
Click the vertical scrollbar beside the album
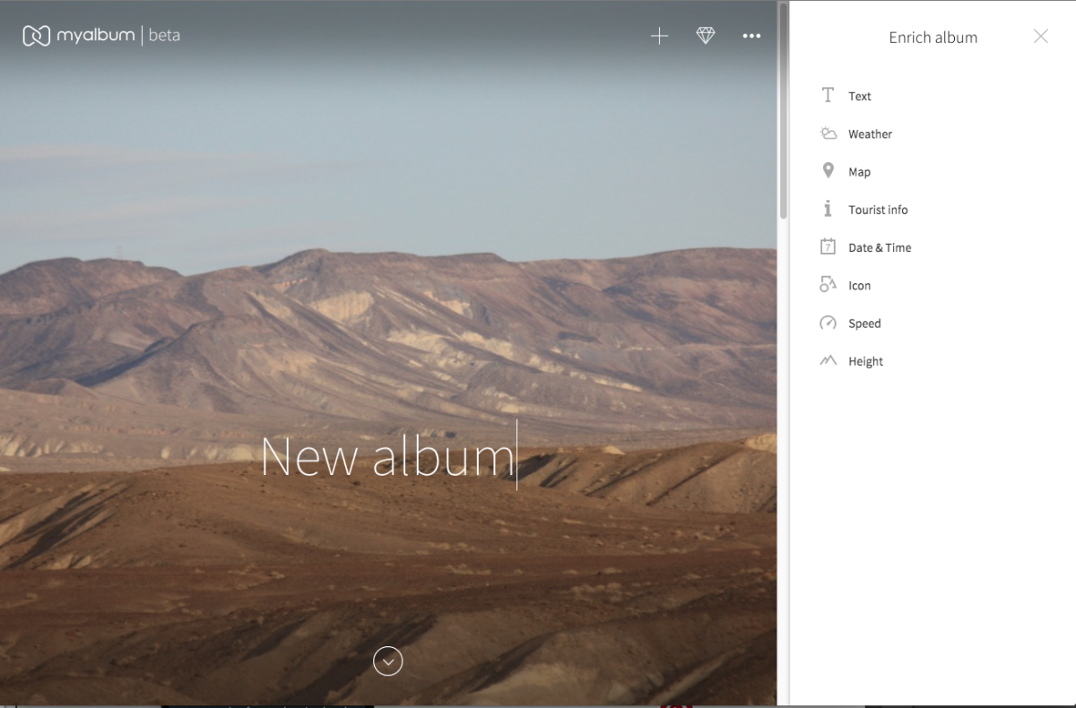[783, 112]
